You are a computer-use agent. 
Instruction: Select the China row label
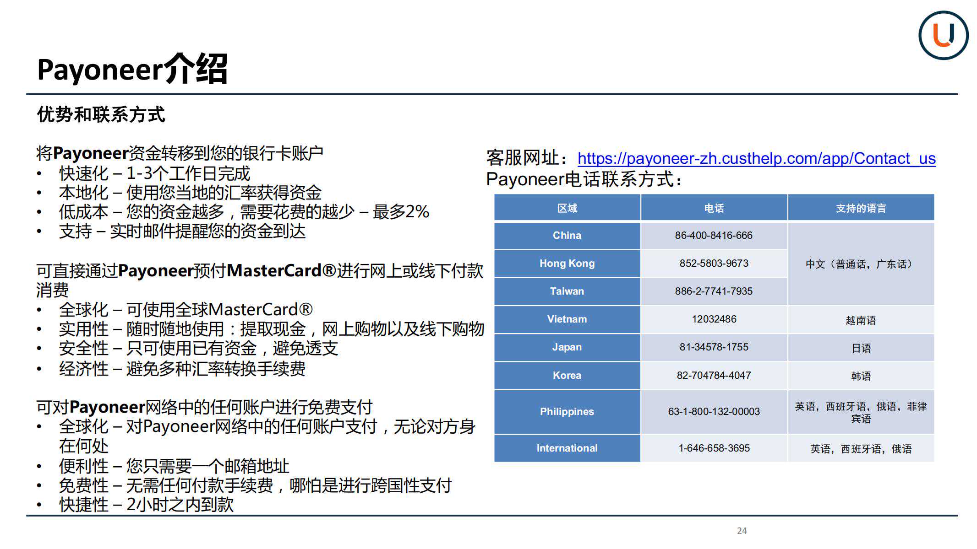pos(567,236)
